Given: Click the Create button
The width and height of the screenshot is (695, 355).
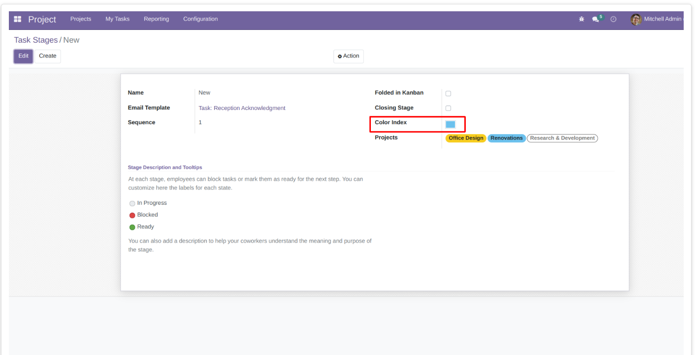Looking at the screenshot, I should coord(48,56).
